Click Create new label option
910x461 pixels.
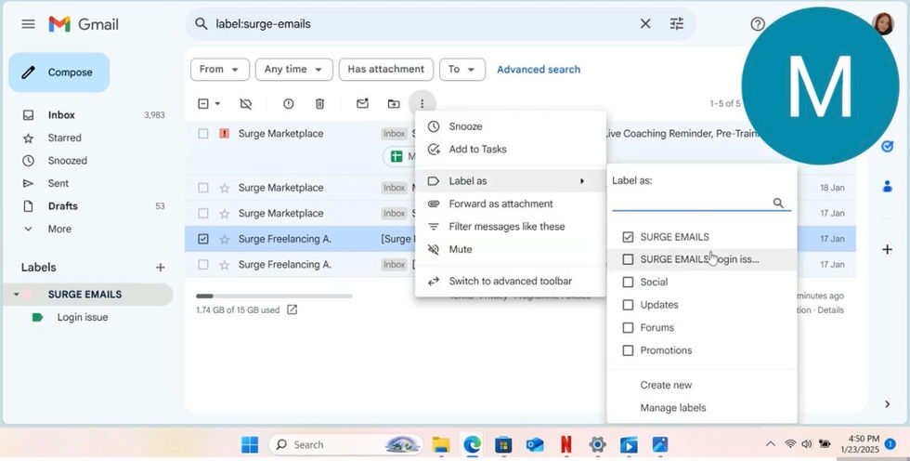pyautogui.click(x=666, y=385)
